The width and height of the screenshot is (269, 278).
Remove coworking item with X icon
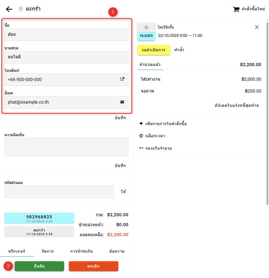tap(257, 27)
